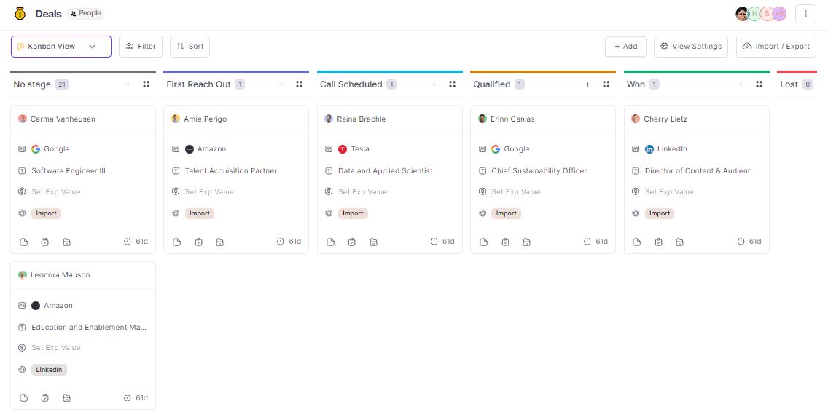Open No stage column options icon
Screen dimensions: 828x412
[x=147, y=84]
